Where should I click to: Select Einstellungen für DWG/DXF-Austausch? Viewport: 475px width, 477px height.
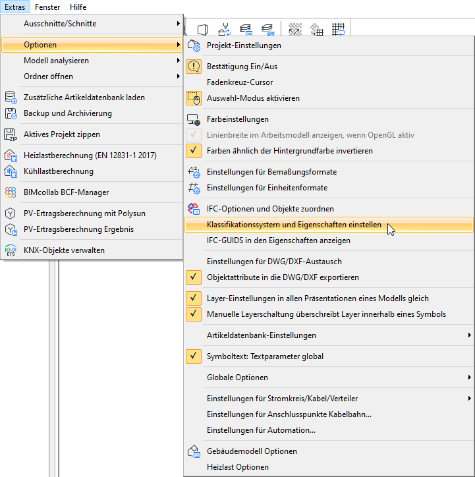[329, 262]
